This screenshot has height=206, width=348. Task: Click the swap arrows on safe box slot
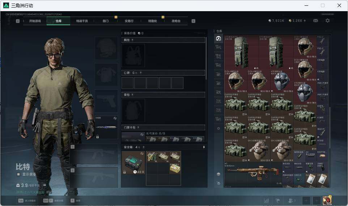tap(142, 154)
